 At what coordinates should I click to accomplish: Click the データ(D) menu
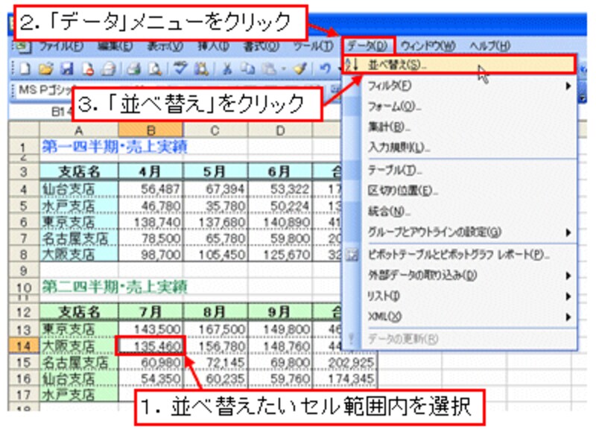(367, 46)
